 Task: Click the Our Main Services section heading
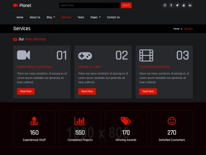(32, 39)
